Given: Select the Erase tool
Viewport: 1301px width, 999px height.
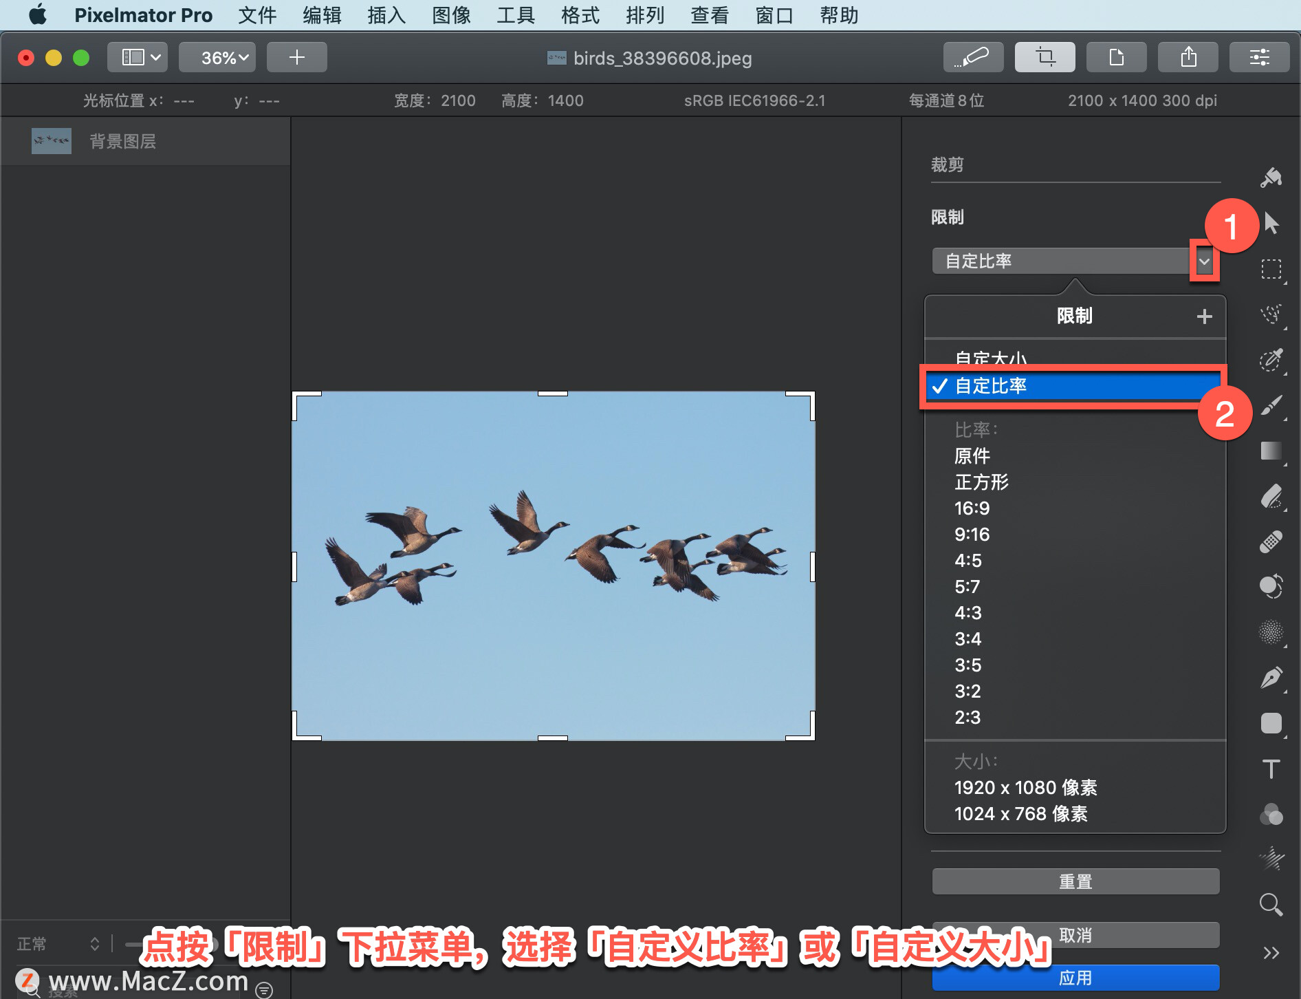Looking at the screenshot, I should pos(1271,496).
